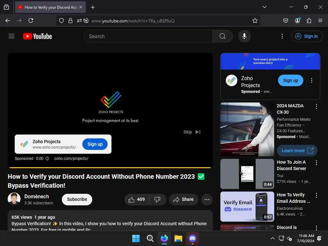Open Windows taskbar search
The height and width of the screenshot is (246, 328).
(150, 238)
